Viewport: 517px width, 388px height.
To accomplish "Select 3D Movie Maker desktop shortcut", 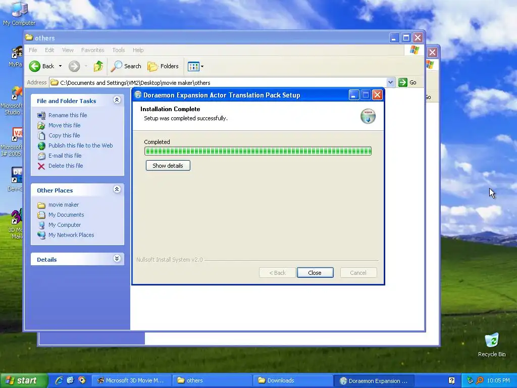I will [15, 224].
